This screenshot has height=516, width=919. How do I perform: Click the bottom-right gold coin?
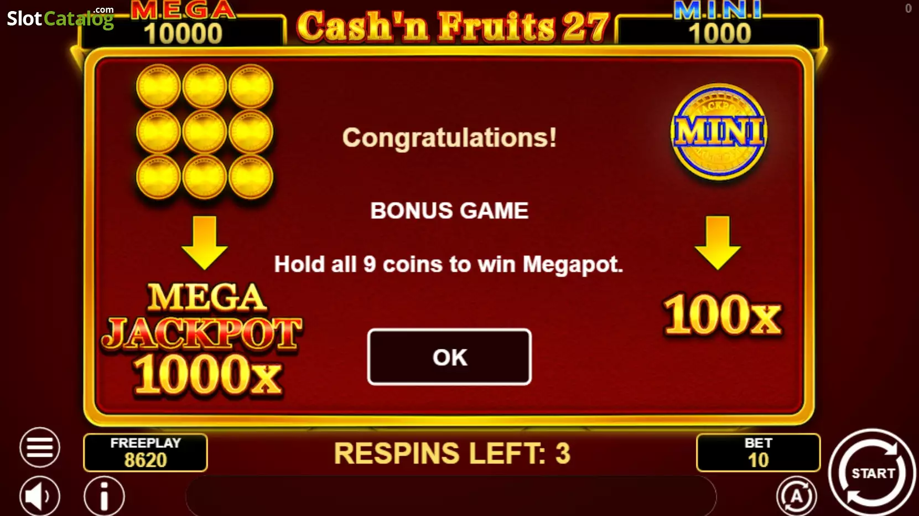coord(251,177)
